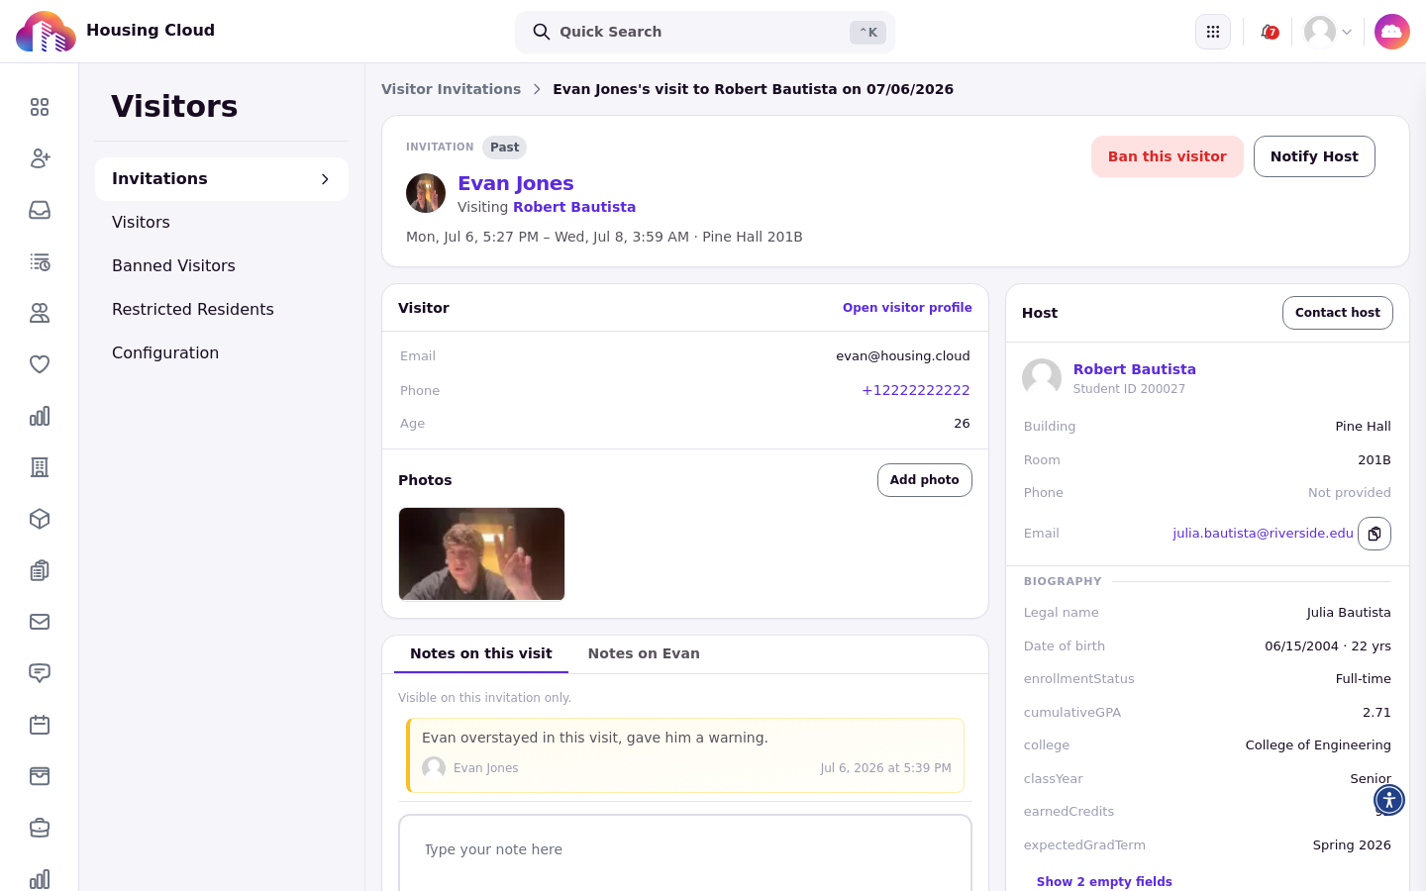1426x891 pixels.
Task: Open the apps grid launcher icon
Action: pos(1213,32)
